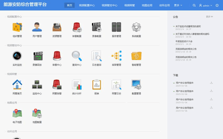This screenshot has width=223, height=139.
Task: Open 告警配置 siren icon
Action: tap(77, 27)
